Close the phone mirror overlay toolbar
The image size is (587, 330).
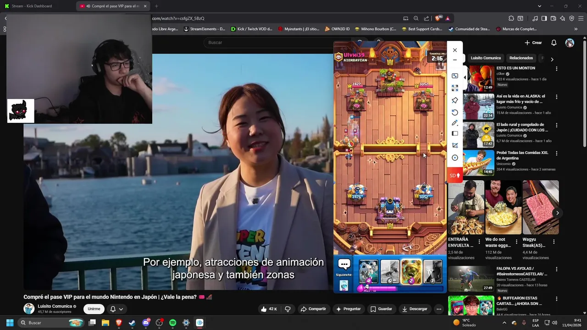tap(454, 50)
